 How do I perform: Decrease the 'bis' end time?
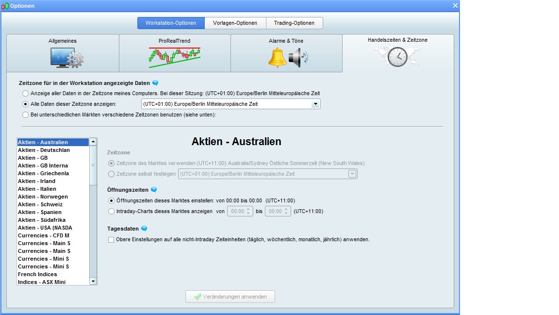286,214
